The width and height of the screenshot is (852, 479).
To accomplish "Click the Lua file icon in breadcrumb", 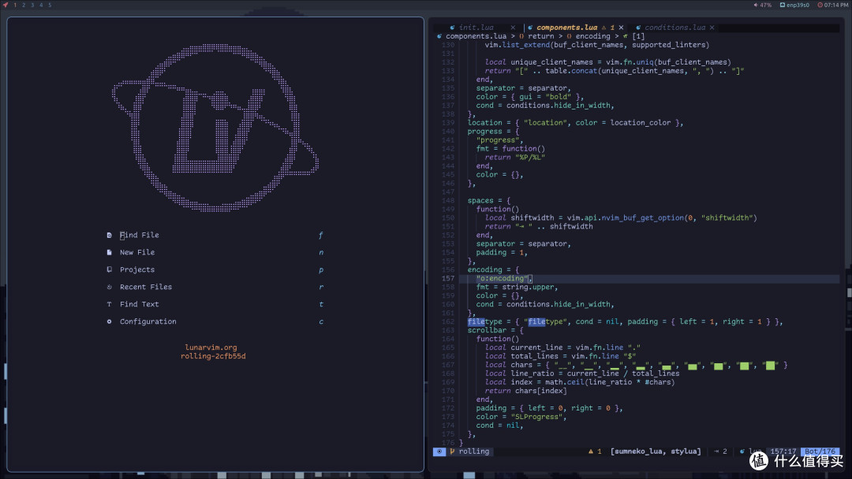I will click(x=439, y=36).
